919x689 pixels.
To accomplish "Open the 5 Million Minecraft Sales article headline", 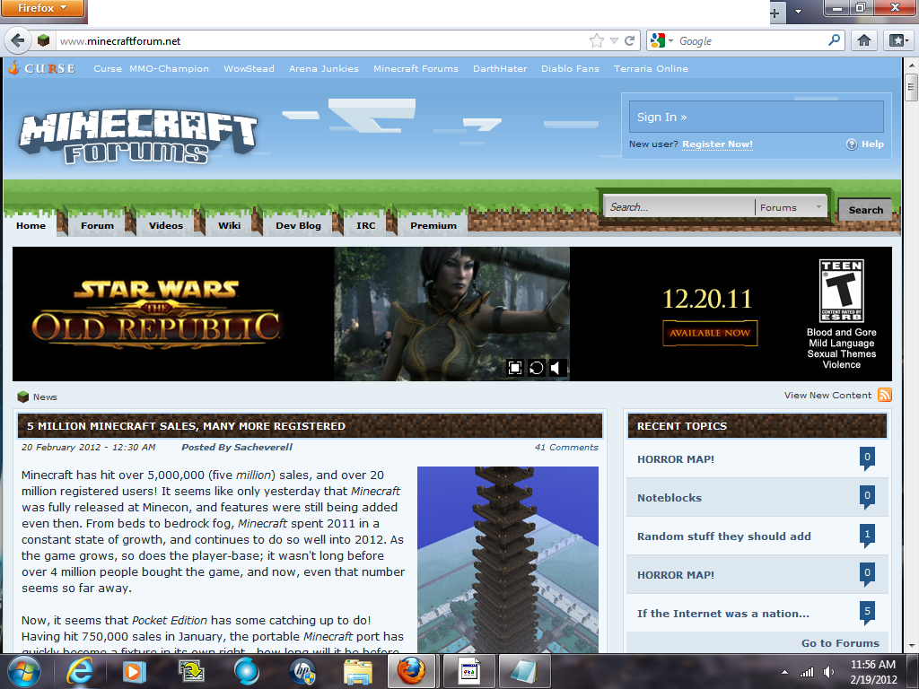I will [186, 426].
